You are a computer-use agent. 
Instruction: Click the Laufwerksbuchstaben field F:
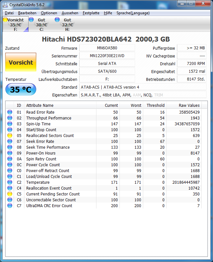tap(107, 79)
